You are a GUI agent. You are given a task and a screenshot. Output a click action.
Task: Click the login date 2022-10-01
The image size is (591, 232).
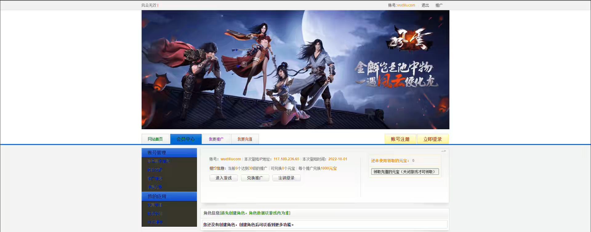click(x=338, y=159)
